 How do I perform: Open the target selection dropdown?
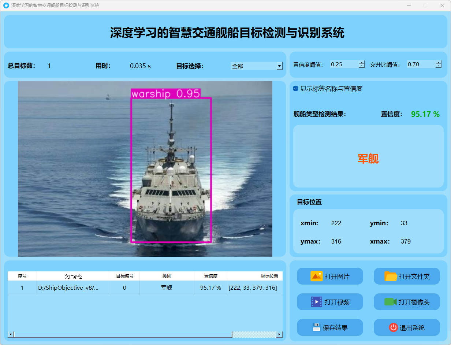coord(279,66)
